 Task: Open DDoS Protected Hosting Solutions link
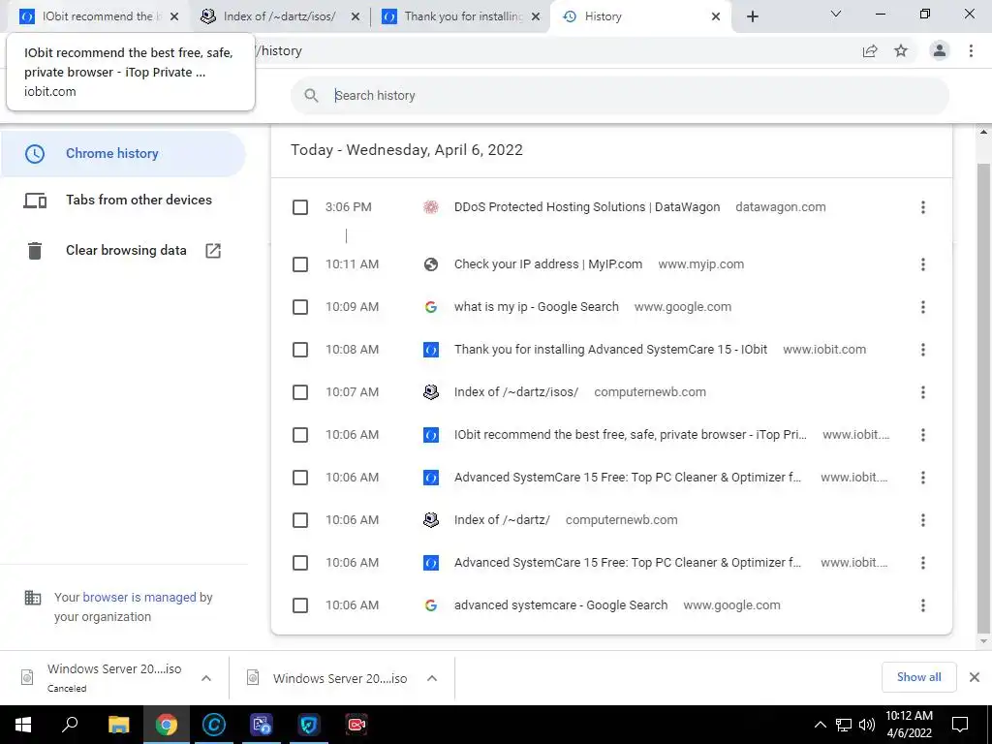586,207
